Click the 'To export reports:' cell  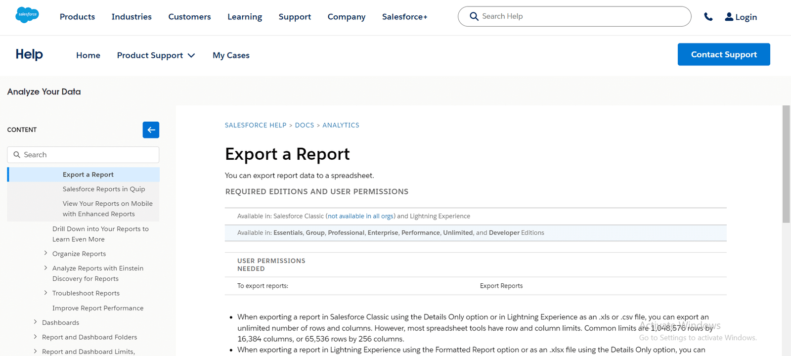(x=263, y=286)
